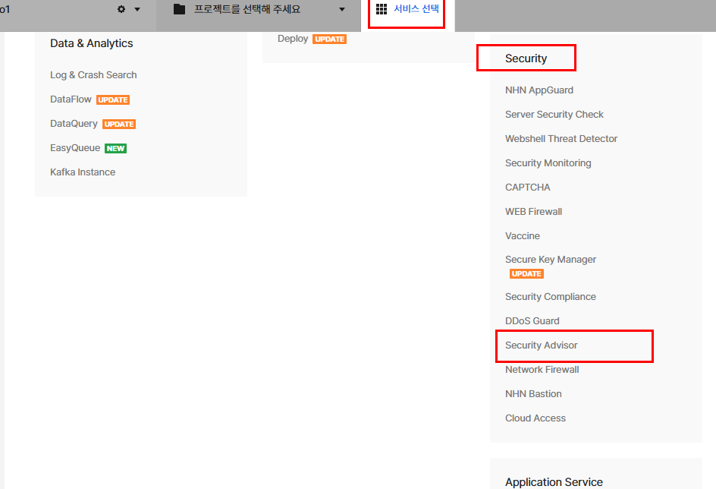Select the Vaccine service
This screenshot has width=716, height=489.
pyautogui.click(x=523, y=236)
